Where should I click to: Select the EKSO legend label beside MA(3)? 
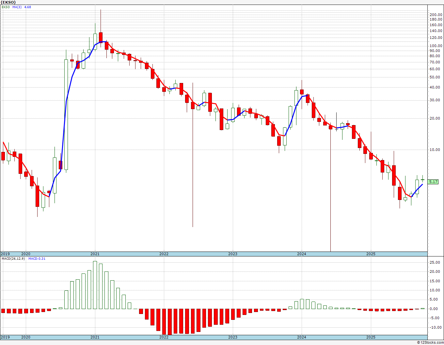[6, 7]
